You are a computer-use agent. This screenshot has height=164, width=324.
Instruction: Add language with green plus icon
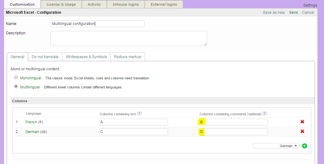pos(304,146)
